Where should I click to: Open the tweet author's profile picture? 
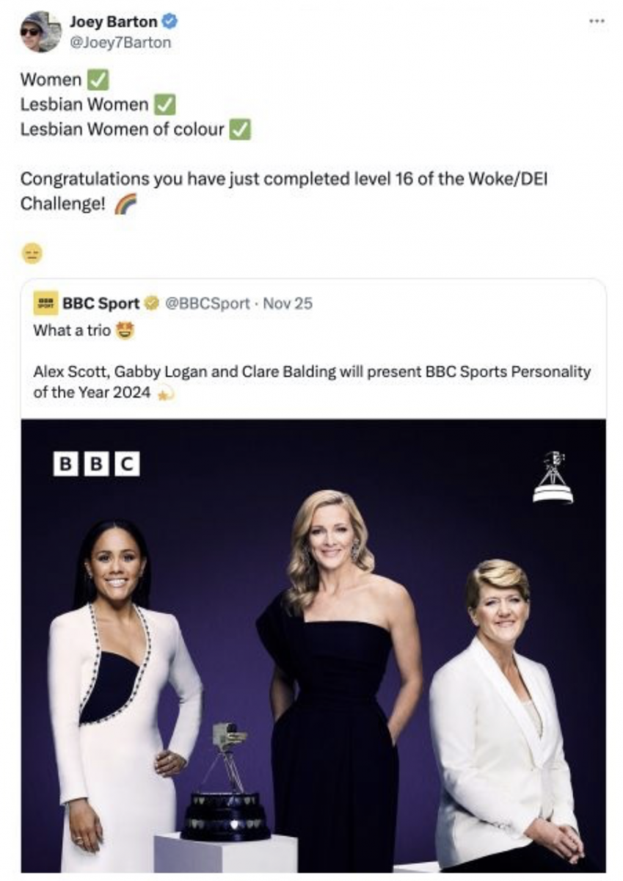(40, 32)
